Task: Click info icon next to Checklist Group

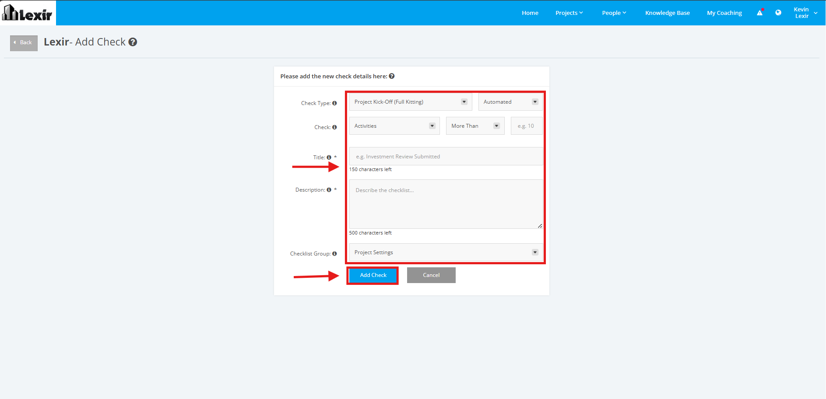Action: tap(334, 254)
